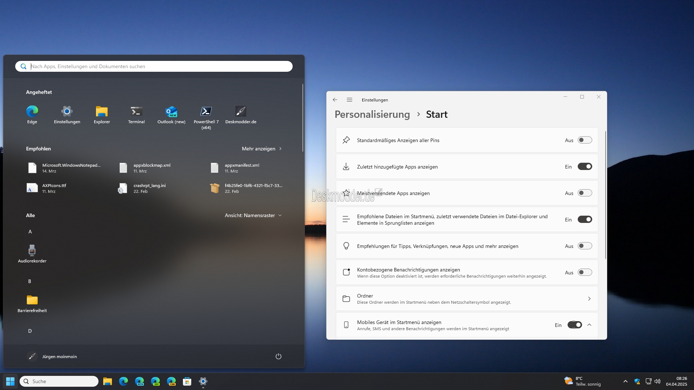Open Deskmodder.de pinned shortcut
The height and width of the screenshot is (390, 694).
[x=241, y=115]
